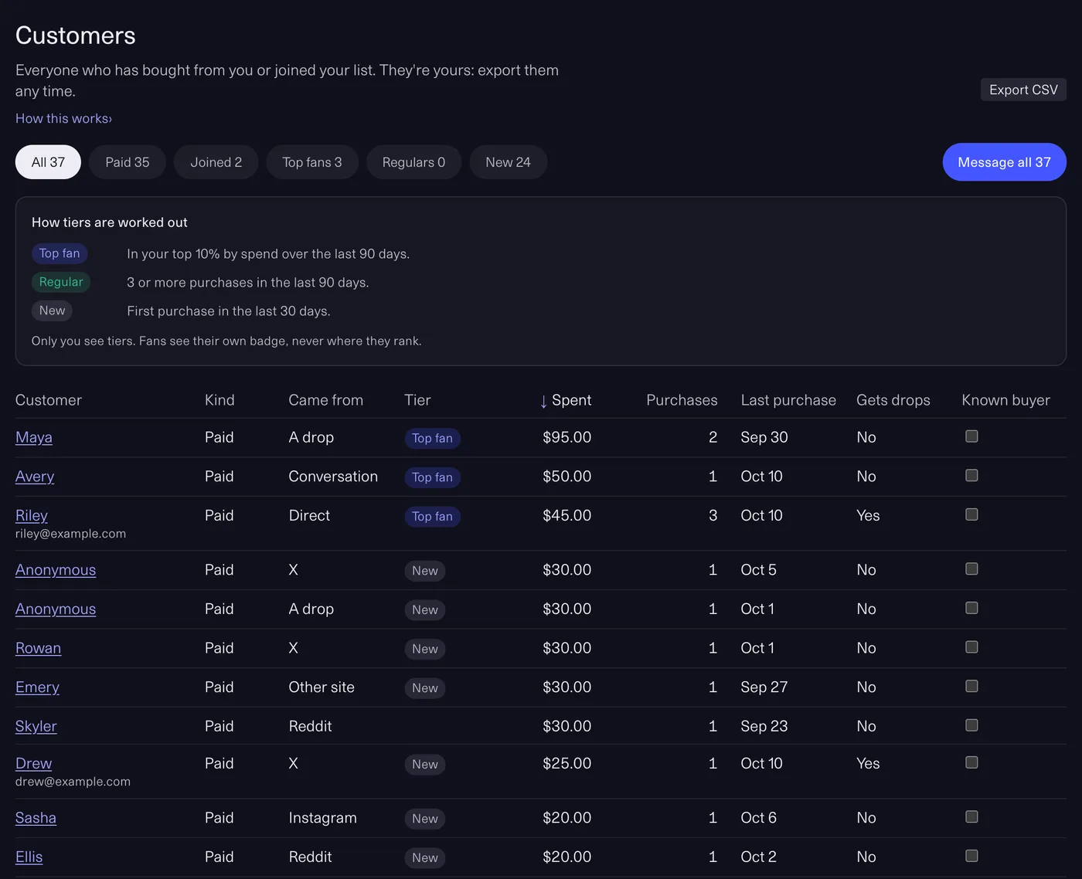Screen dimensions: 1082x879
Task: Click the Top fan badge in Avery's row
Action: pos(432,477)
